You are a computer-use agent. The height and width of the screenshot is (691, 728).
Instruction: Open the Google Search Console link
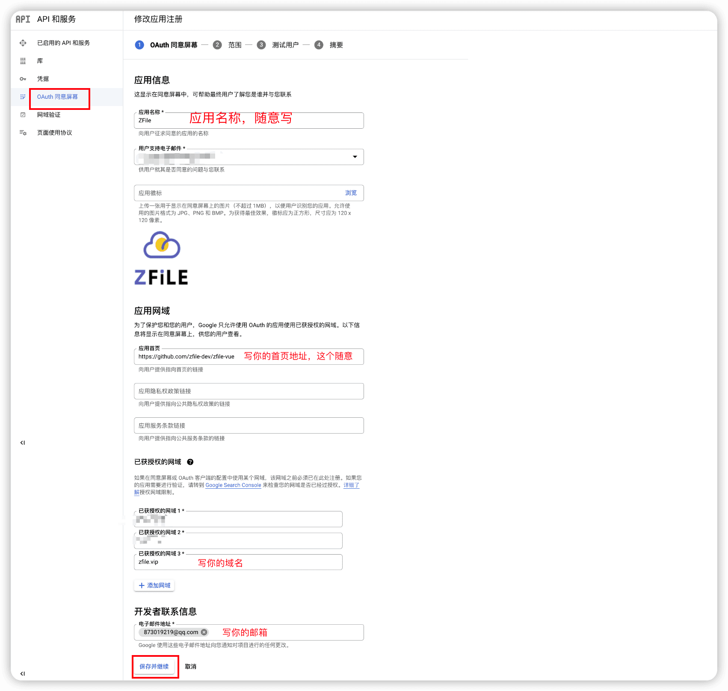tap(233, 485)
